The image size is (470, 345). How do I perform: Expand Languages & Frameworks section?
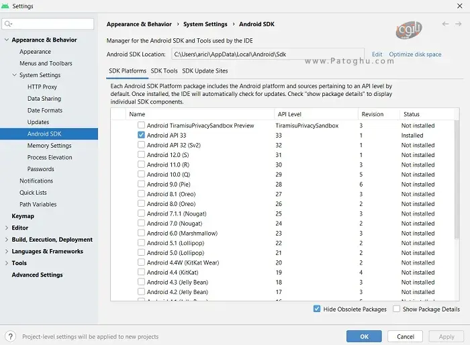[7, 251]
